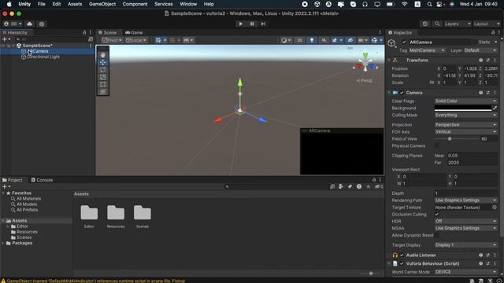Select the Rotate tool in scene overlay
The image size is (504, 283).
(x=103, y=70)
